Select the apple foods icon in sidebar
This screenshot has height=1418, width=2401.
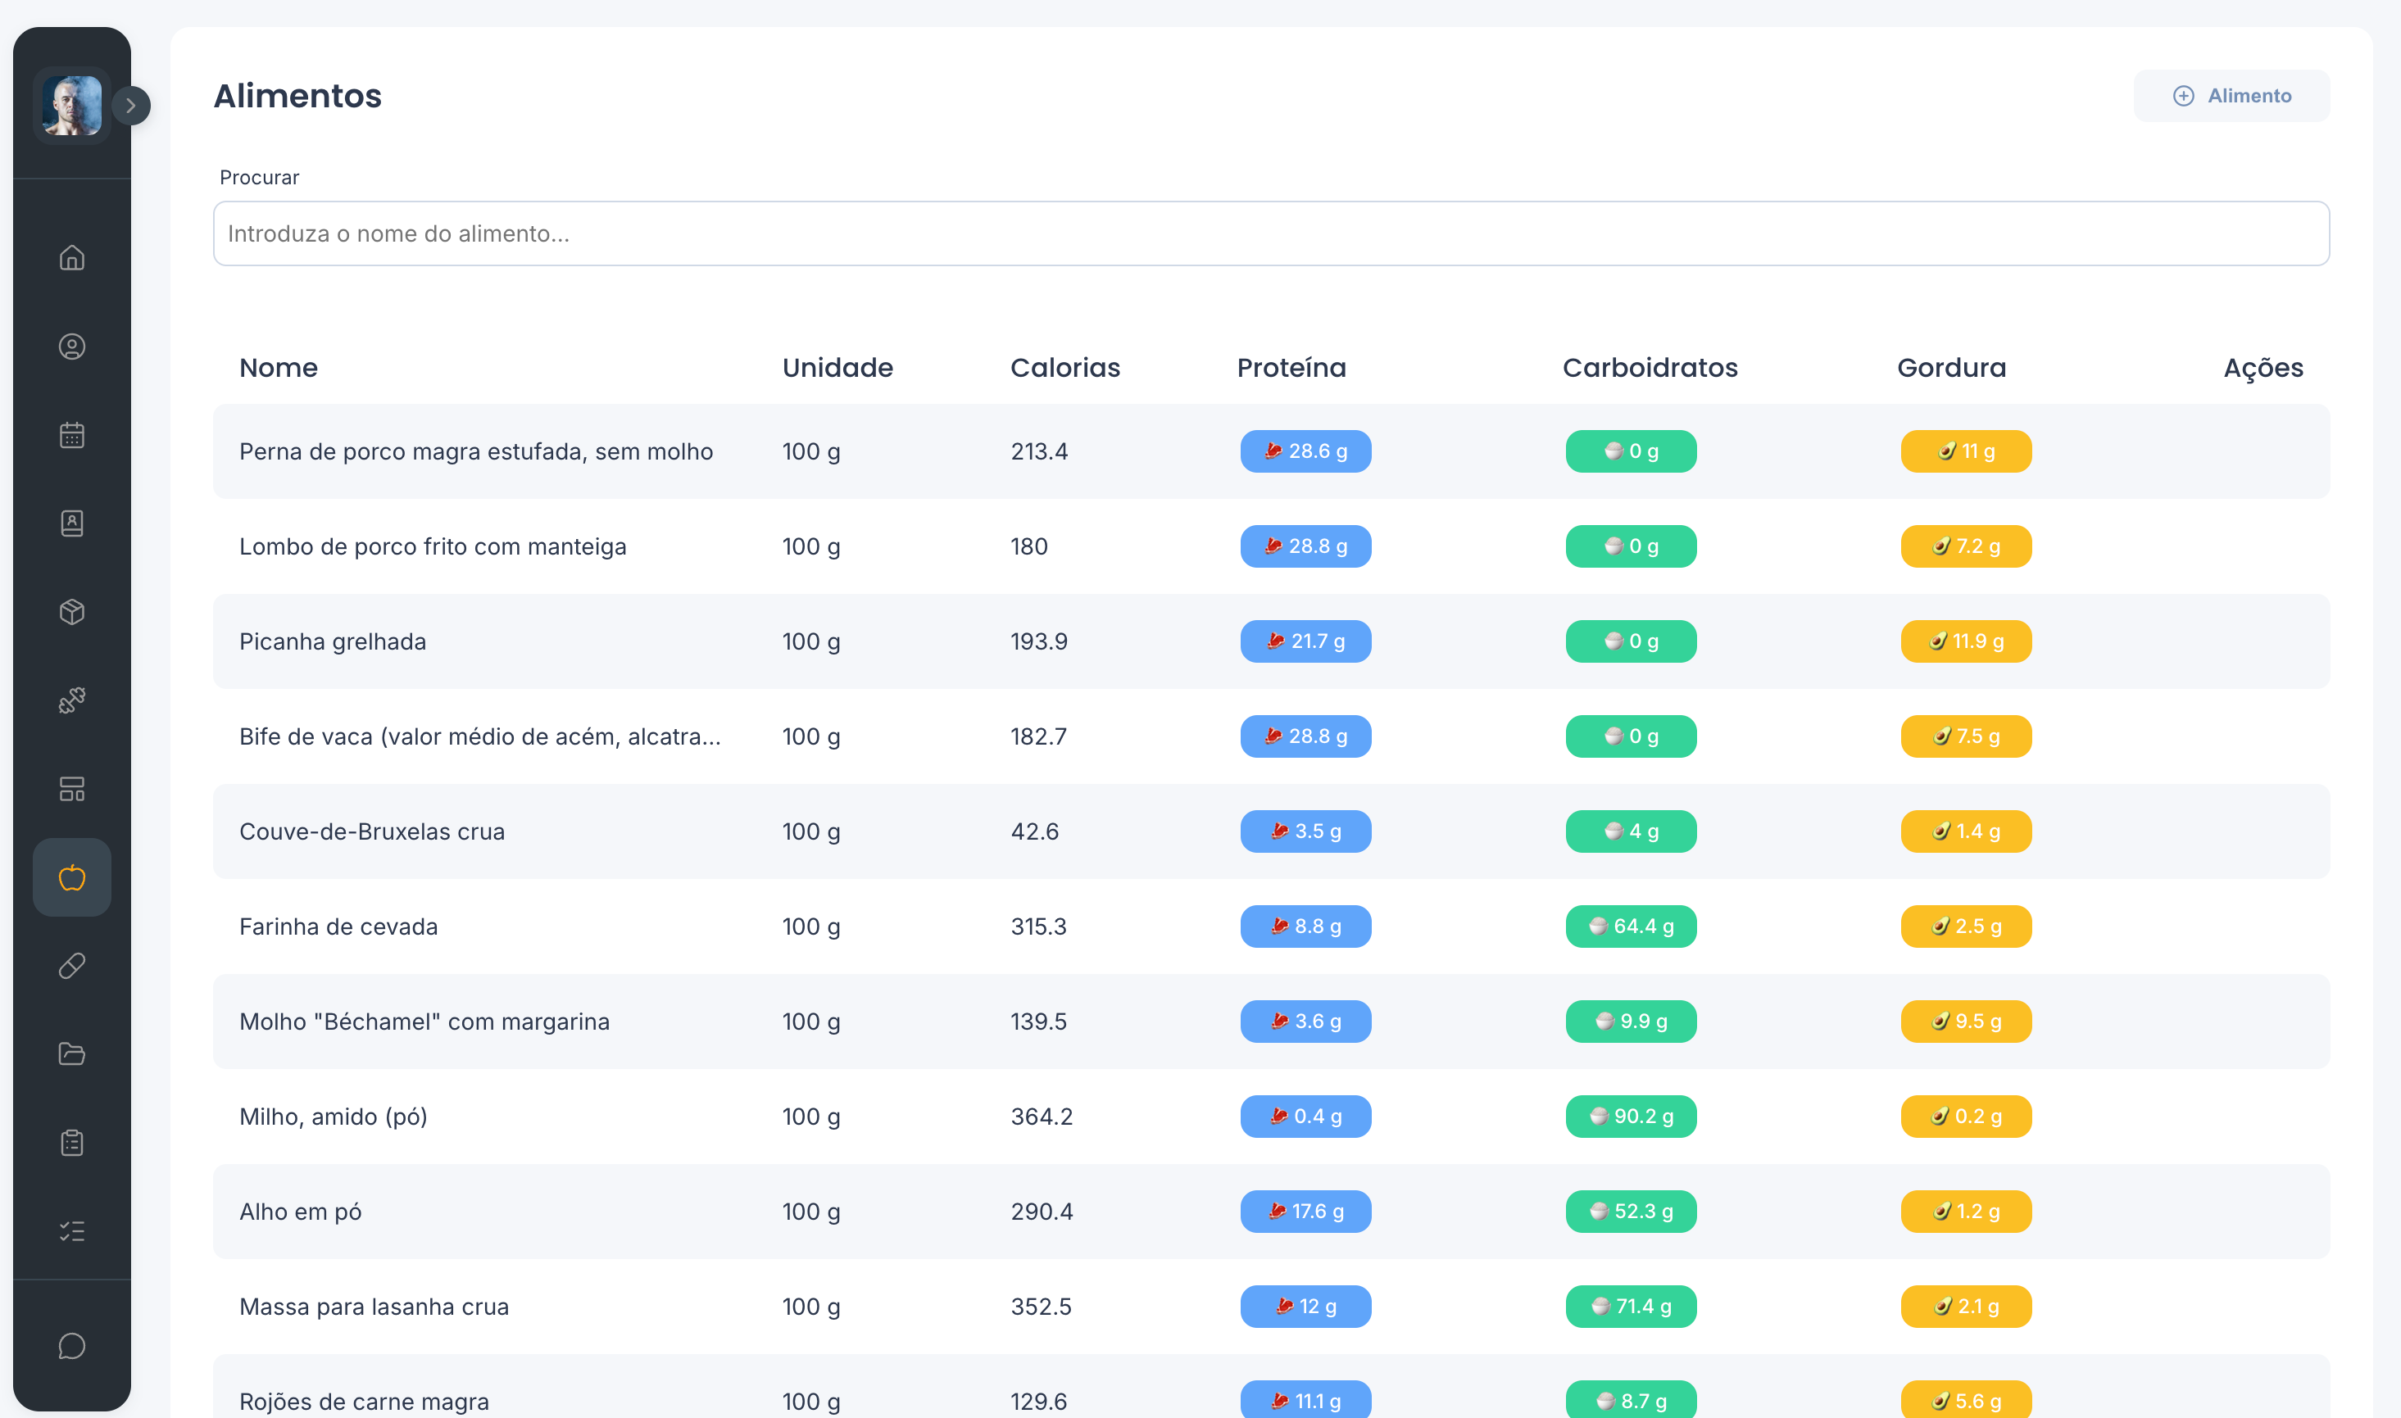(71, 877)
